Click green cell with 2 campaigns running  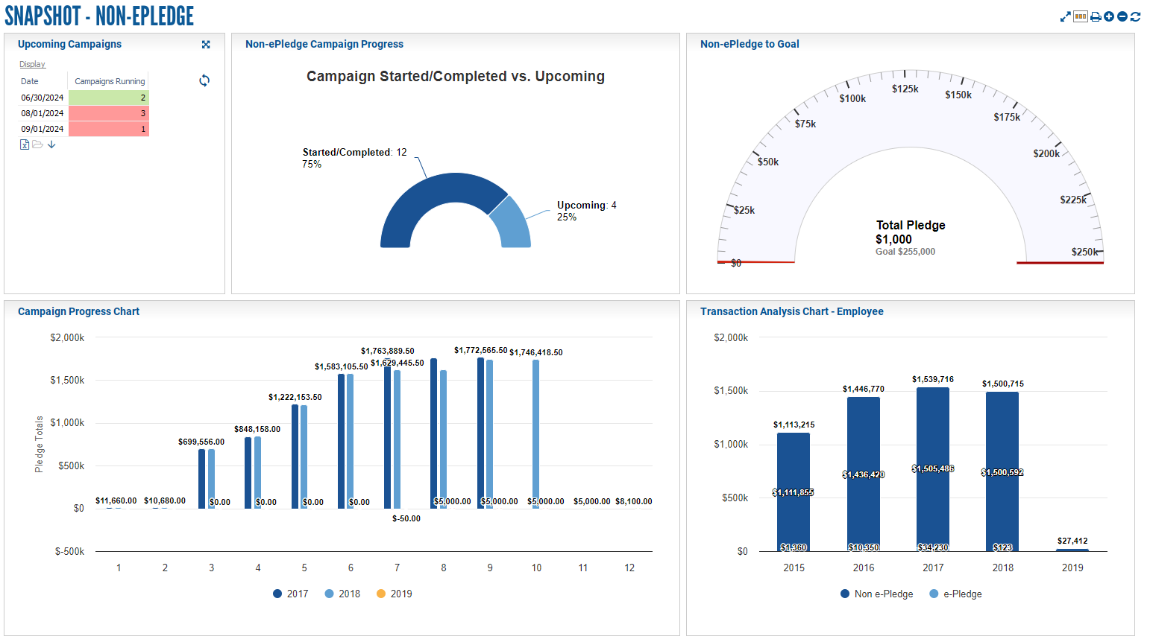109,98
